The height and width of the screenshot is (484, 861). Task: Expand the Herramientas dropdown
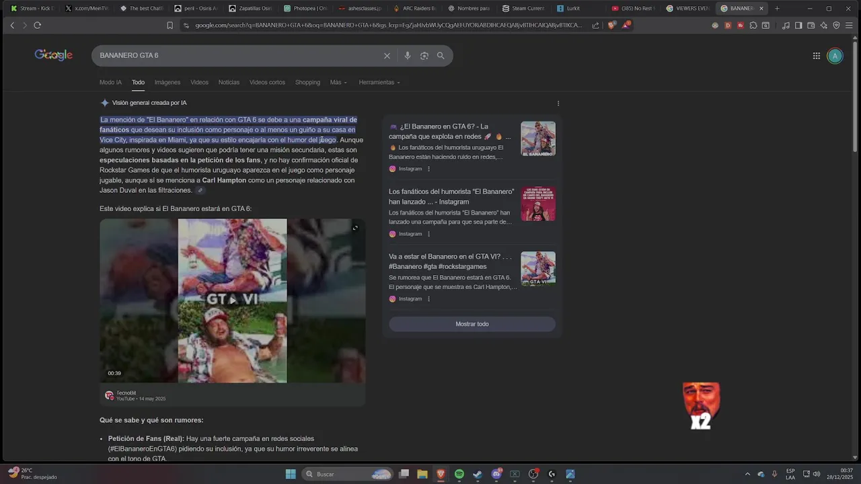click(x=379, y=83)
